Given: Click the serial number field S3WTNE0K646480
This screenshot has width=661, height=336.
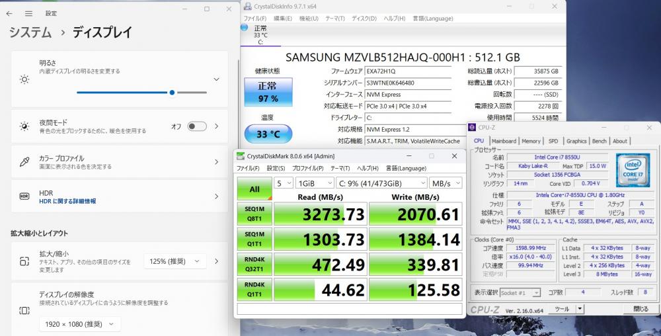Looking at the screenshot, I should tap(408, 83).
